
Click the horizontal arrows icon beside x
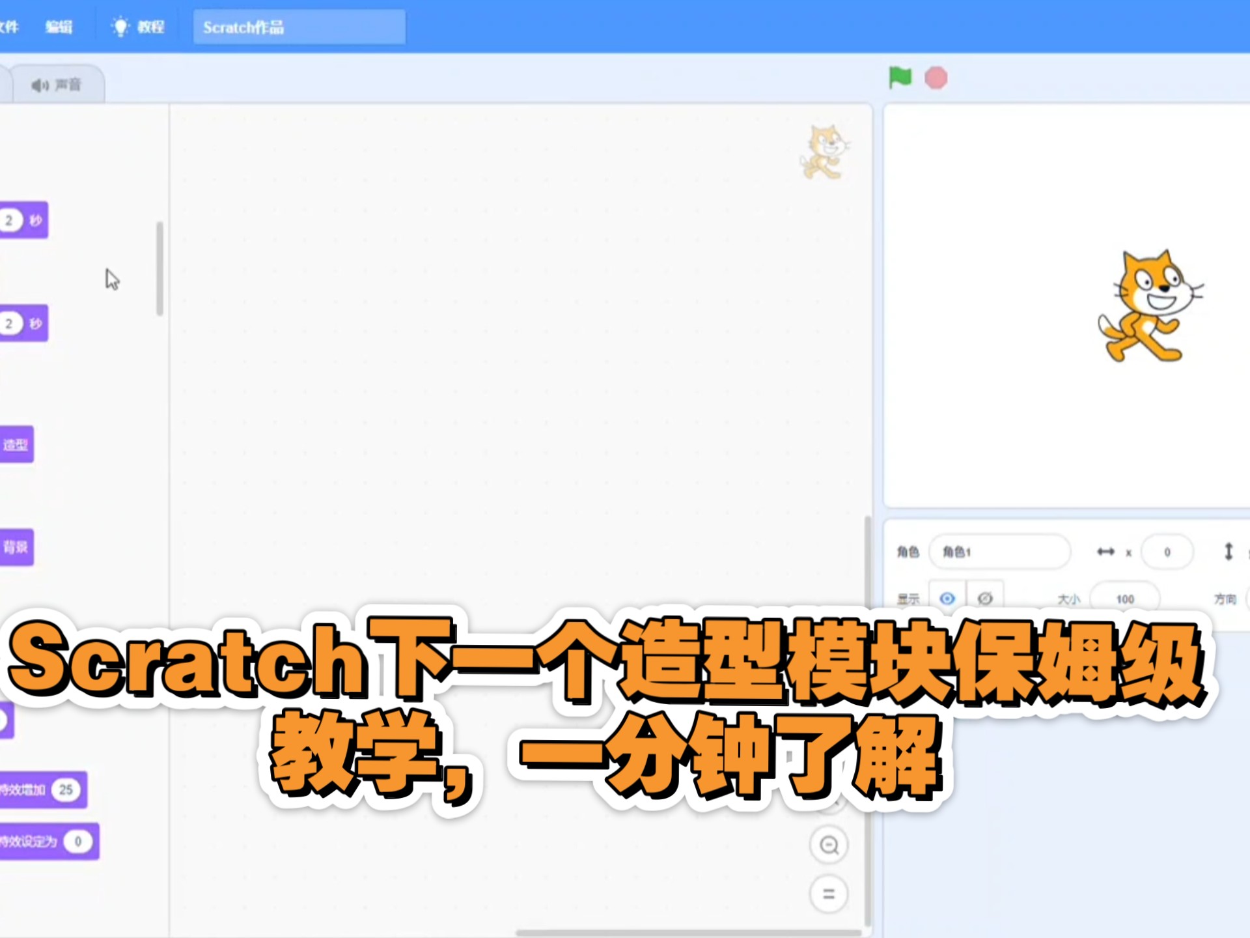[x=1105, y=552]
